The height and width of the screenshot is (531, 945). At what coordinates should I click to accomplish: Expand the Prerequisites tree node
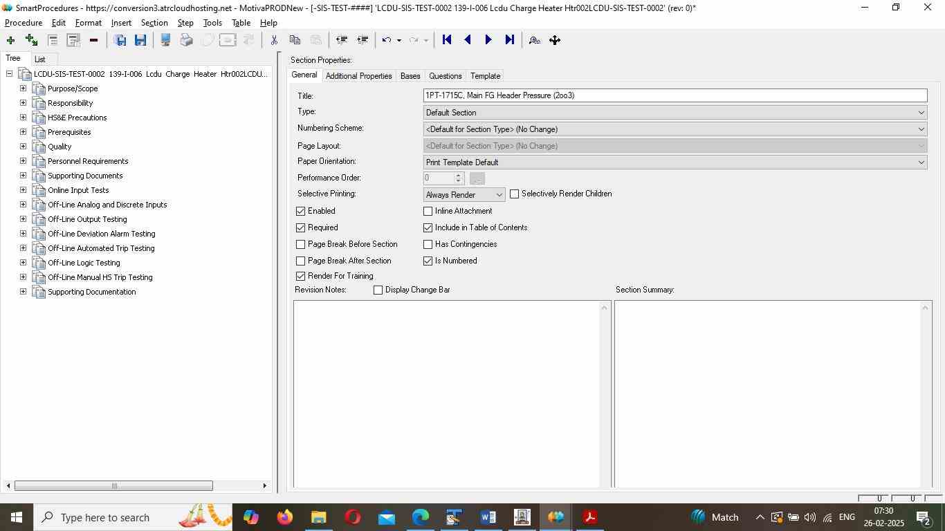coord(23,132)
